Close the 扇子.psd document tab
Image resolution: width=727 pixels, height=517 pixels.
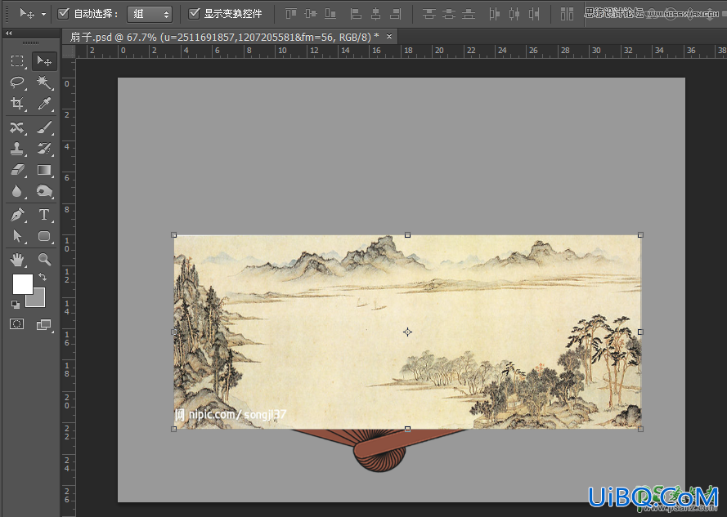[389, 36]
